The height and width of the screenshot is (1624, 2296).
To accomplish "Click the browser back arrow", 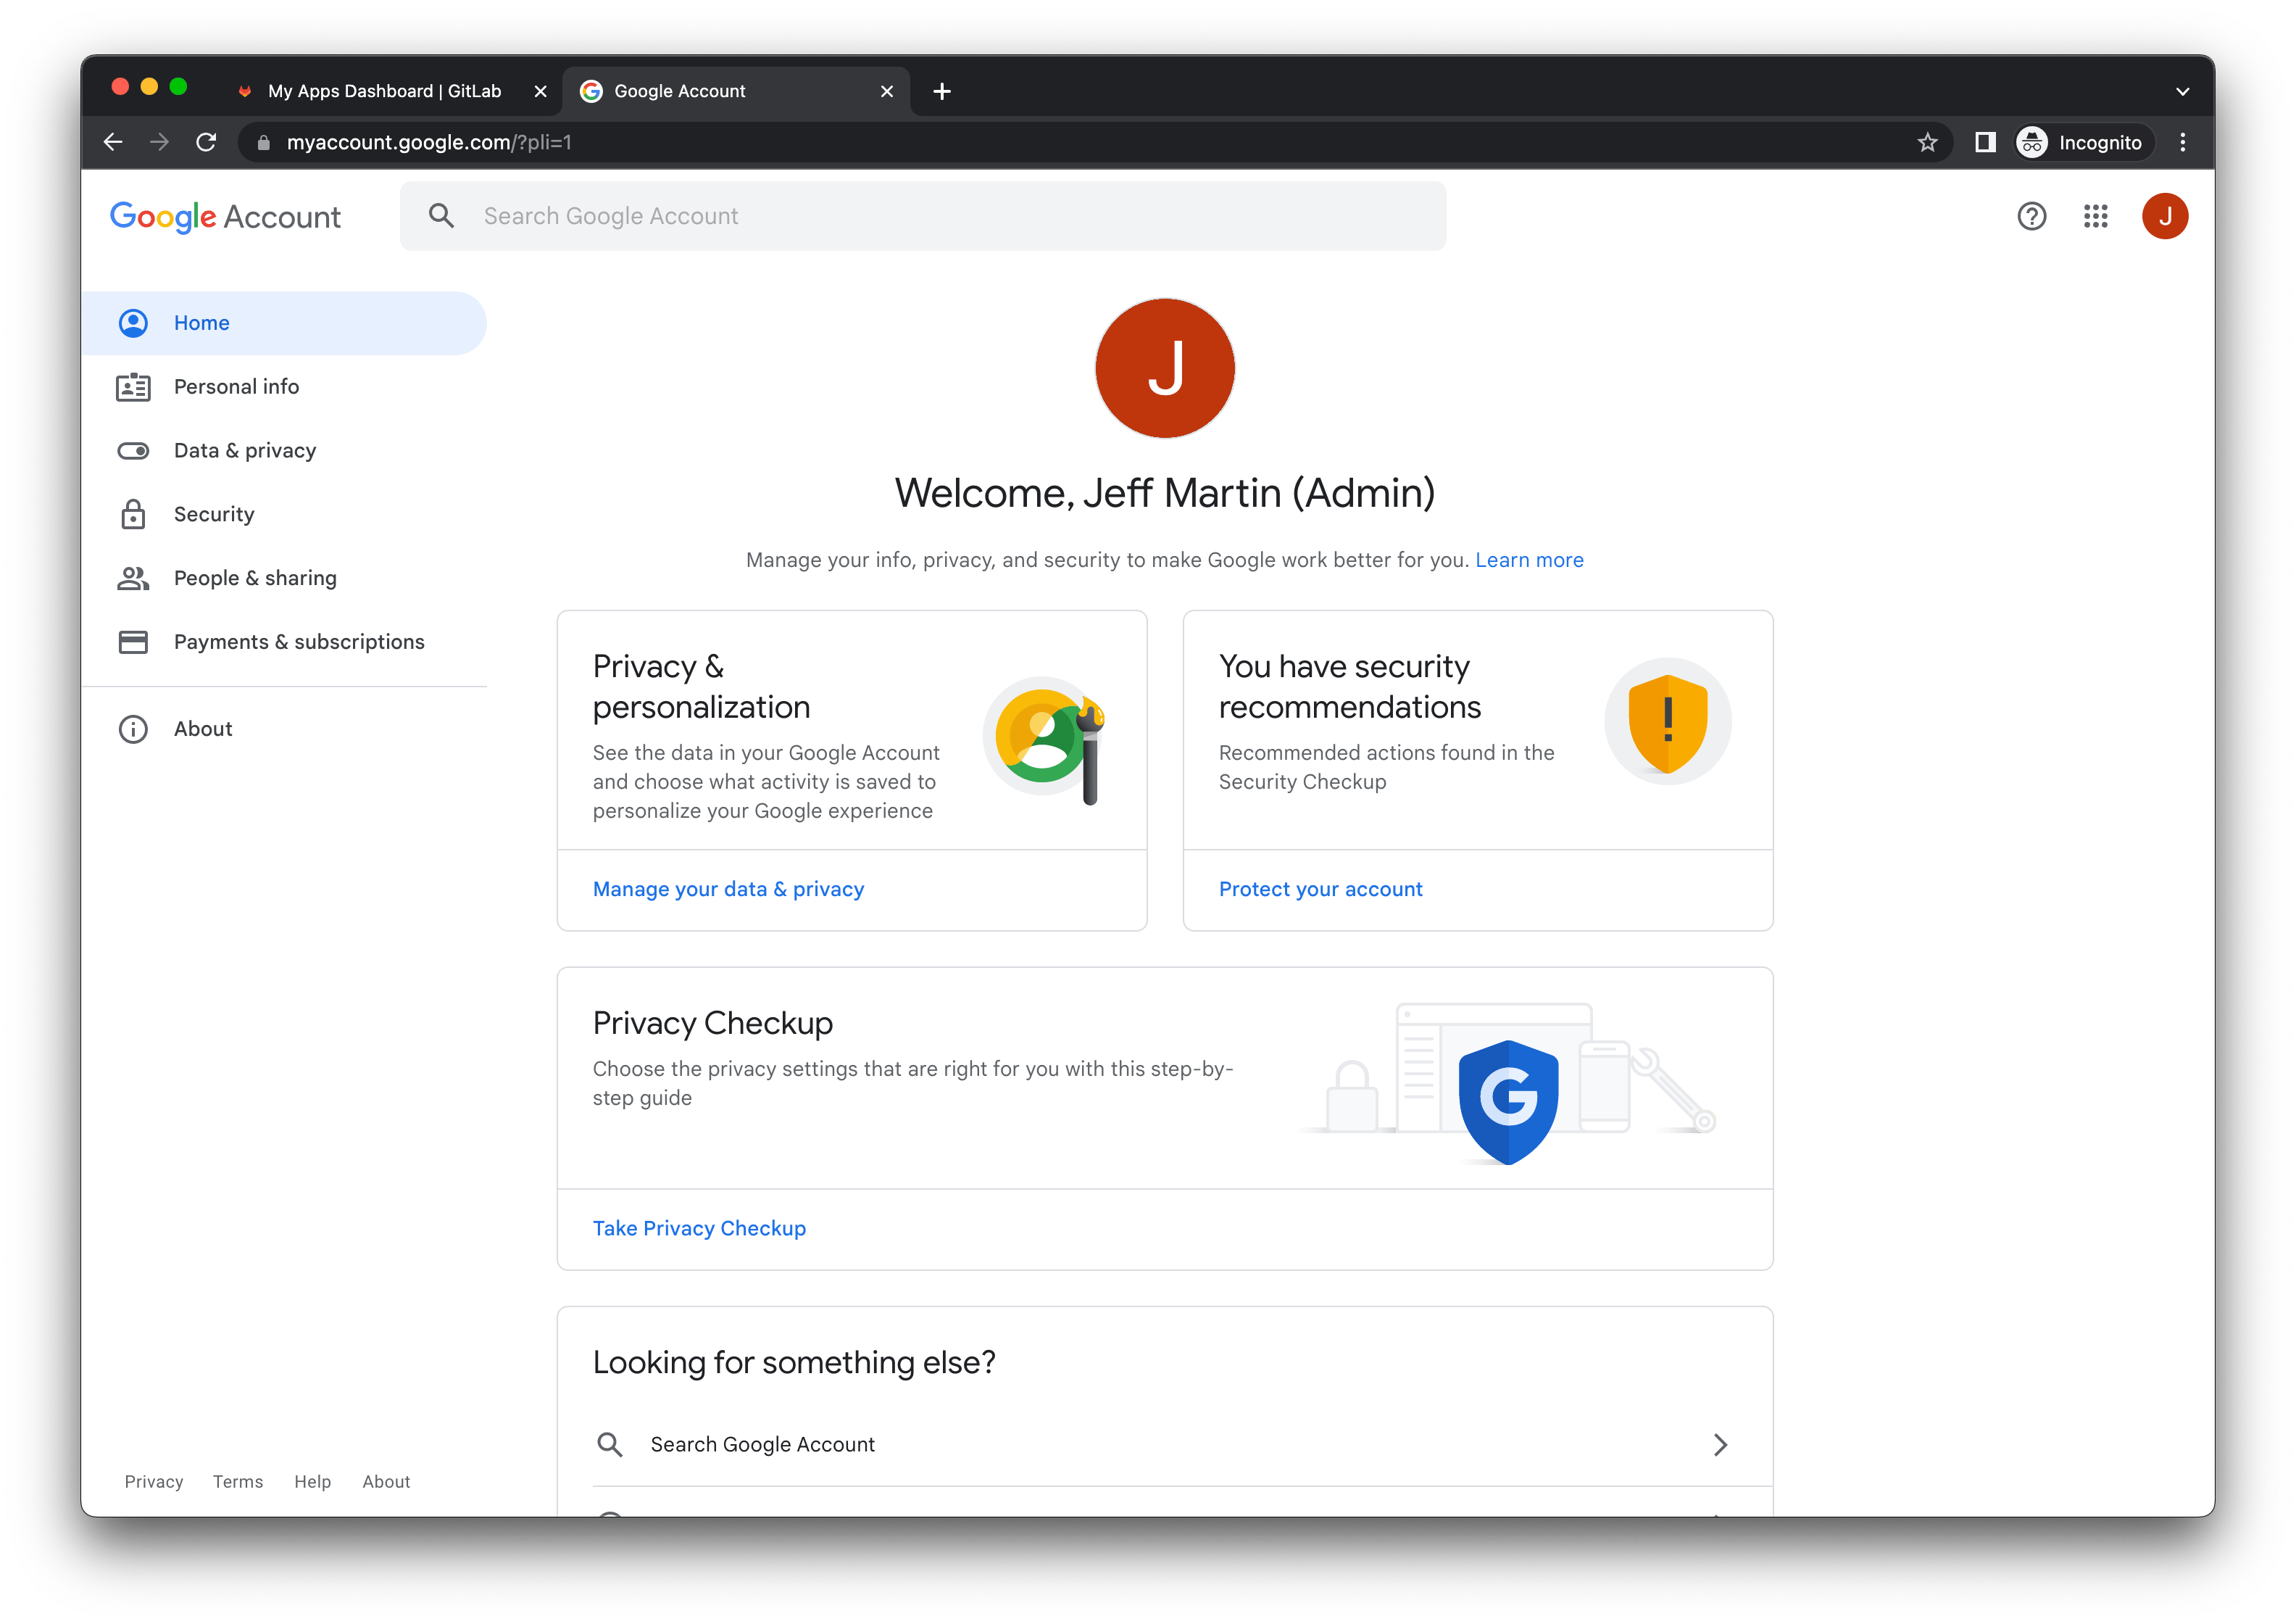I will (x=113, y=142).
